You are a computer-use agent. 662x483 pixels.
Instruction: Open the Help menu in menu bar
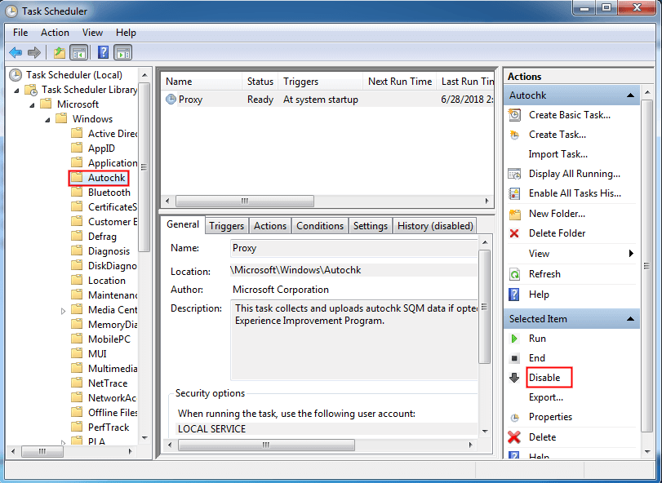(x=126, y=33)
